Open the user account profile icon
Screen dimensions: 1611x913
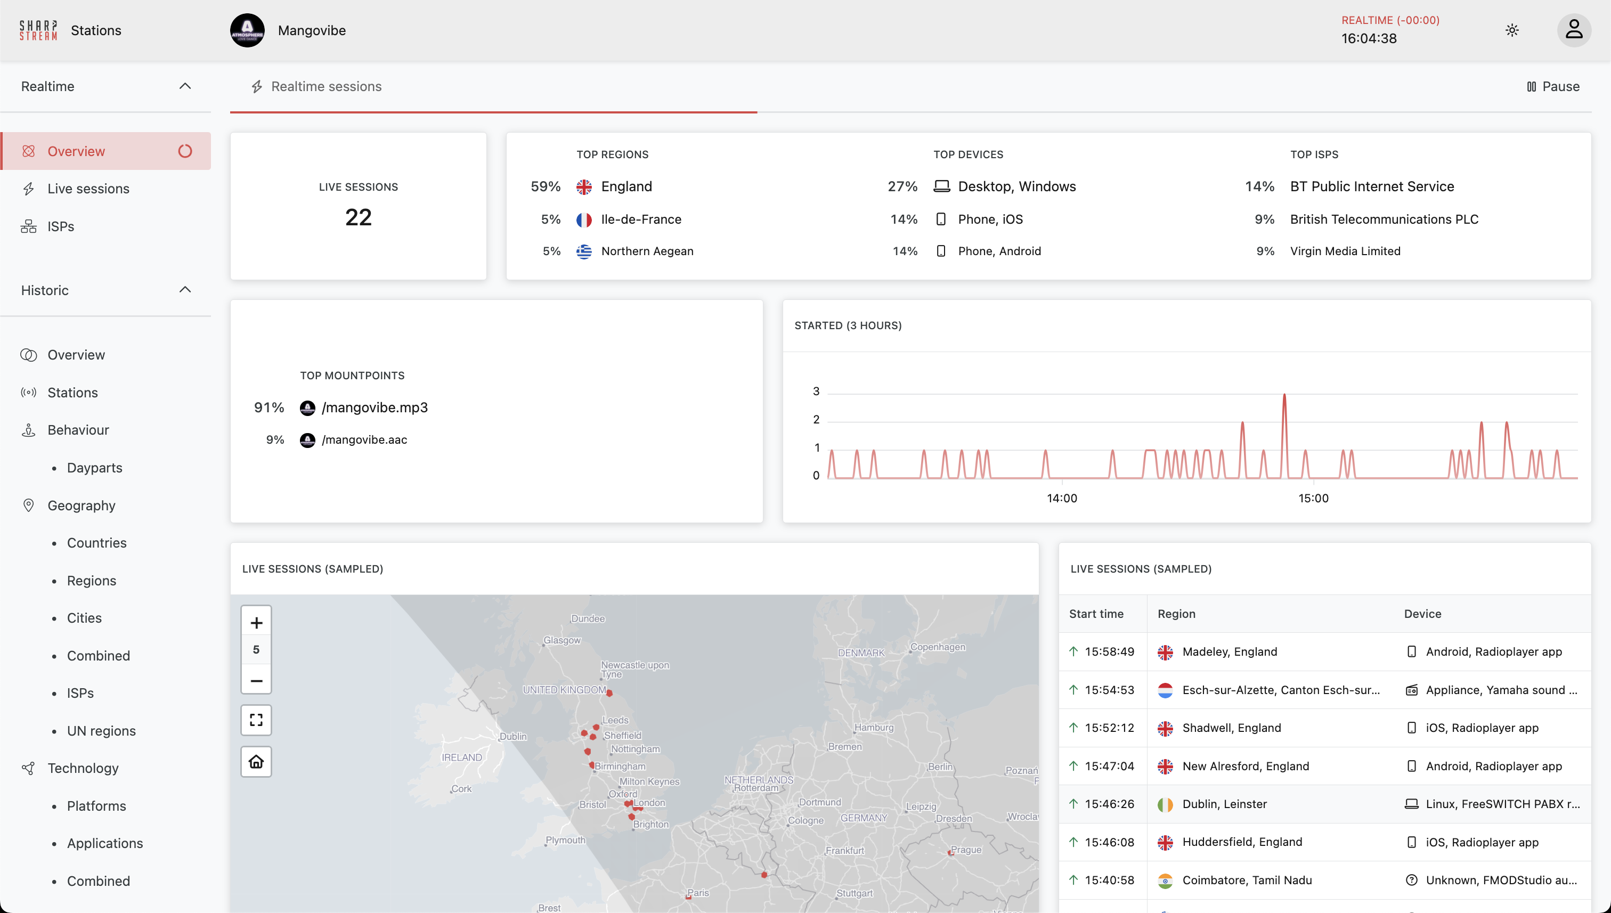click(1573, 30)
